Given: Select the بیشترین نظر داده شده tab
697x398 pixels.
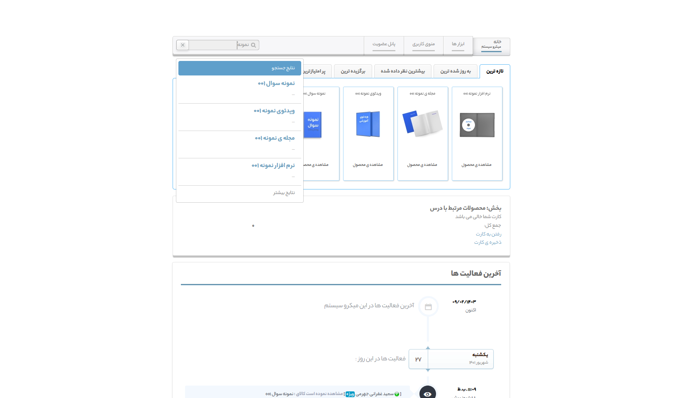Looking at the screenshot, I should pyautogui.click(x=402, y=71).
